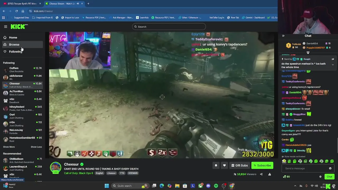Open Browse in the sidebar
This screenshot has width=338, height=190.
[22, 45]
